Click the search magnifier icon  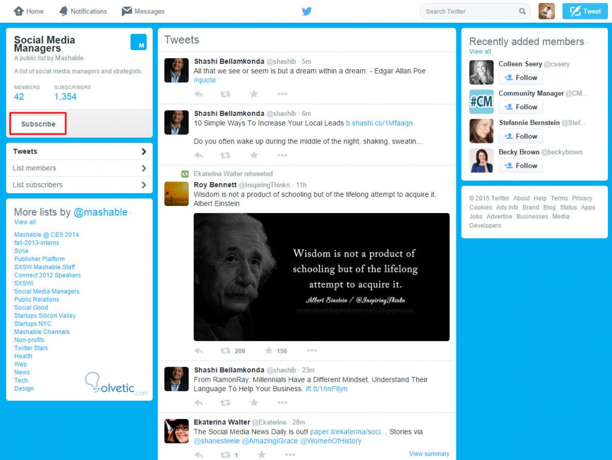tap(522, 11)
